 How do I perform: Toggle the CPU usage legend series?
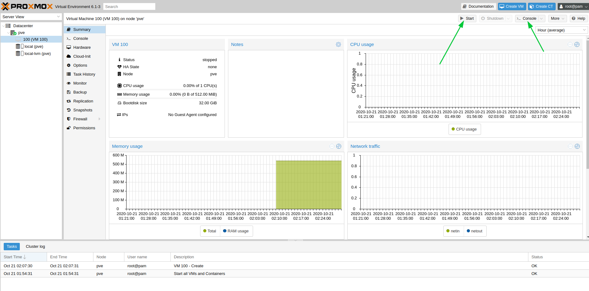tap(465, 129)
